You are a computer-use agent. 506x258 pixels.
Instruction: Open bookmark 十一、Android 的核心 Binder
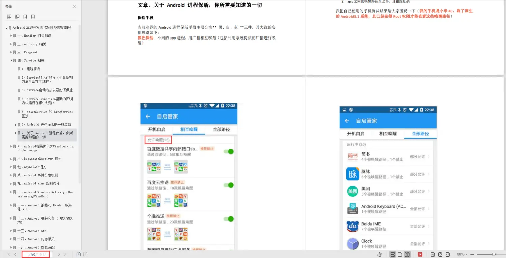(x=45, y=207)
